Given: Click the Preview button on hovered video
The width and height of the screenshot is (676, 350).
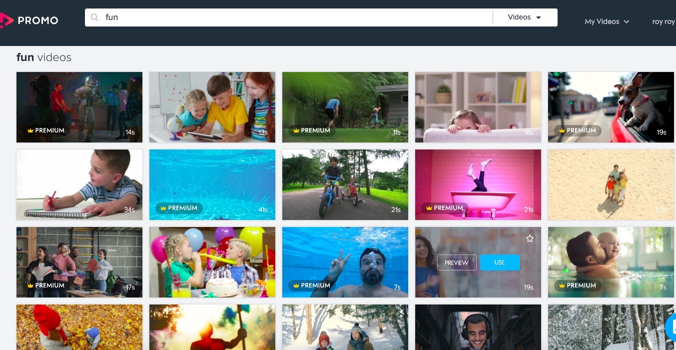Looking at the screenshot, I should tap(457, 262).
